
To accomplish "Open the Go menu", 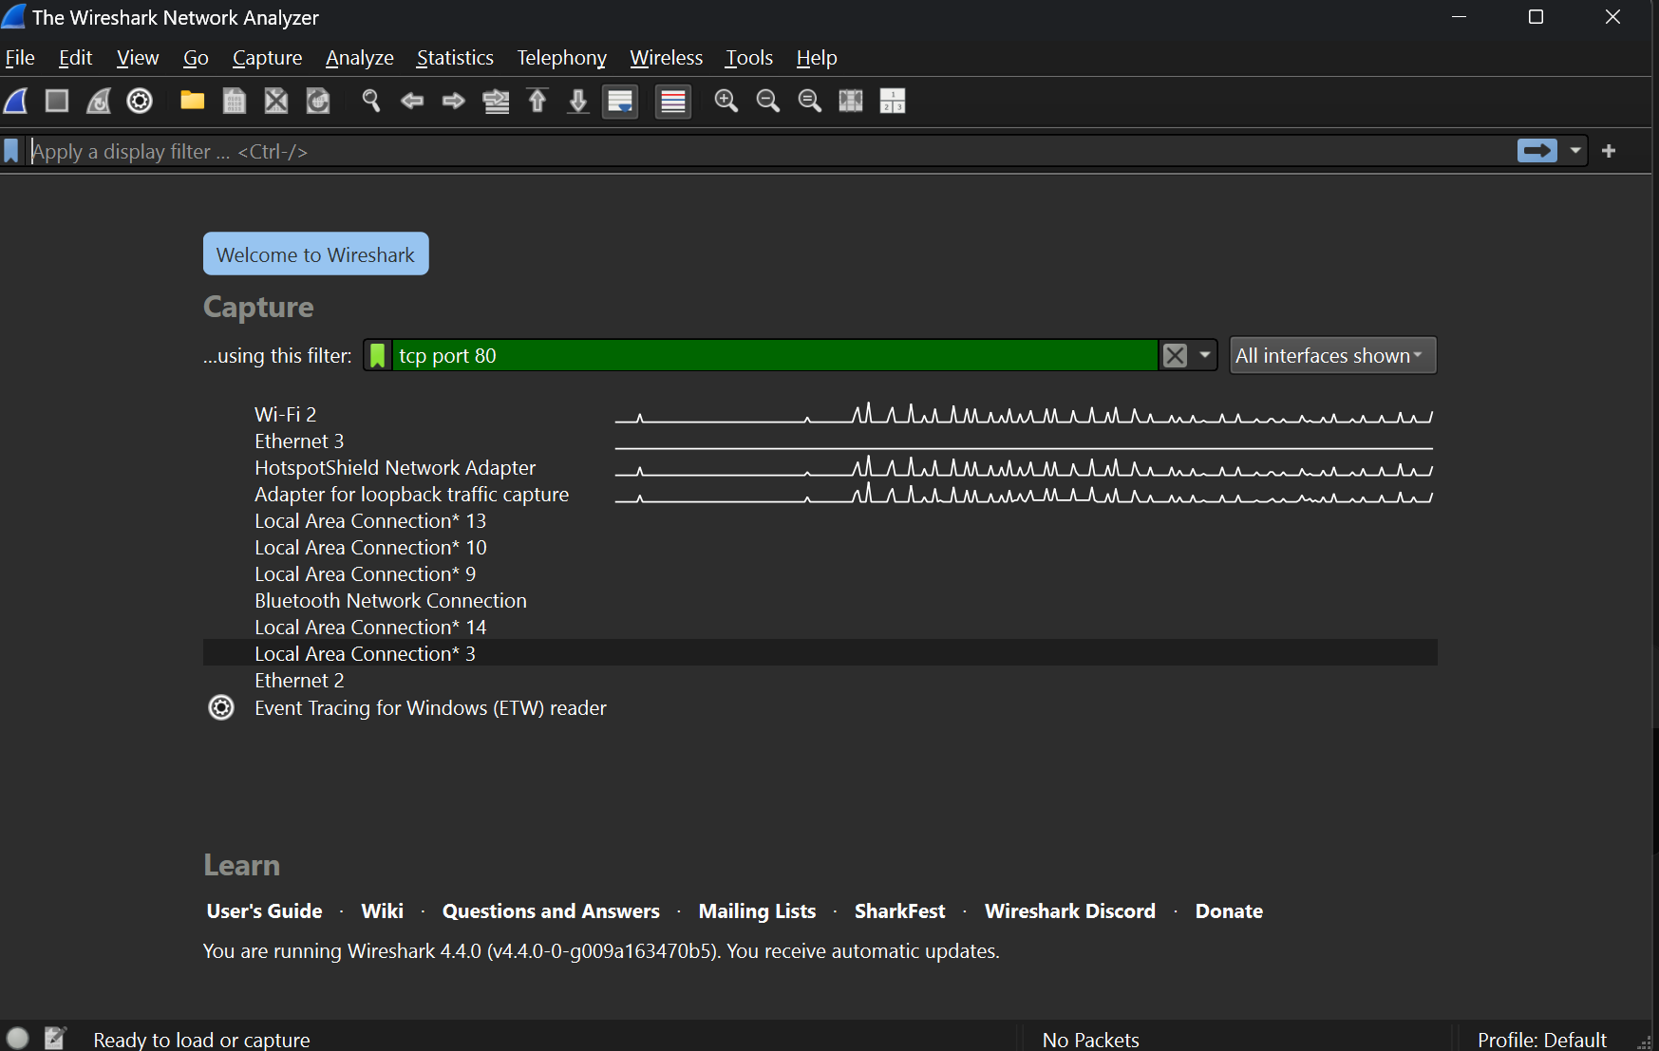I will coord(196,58).
